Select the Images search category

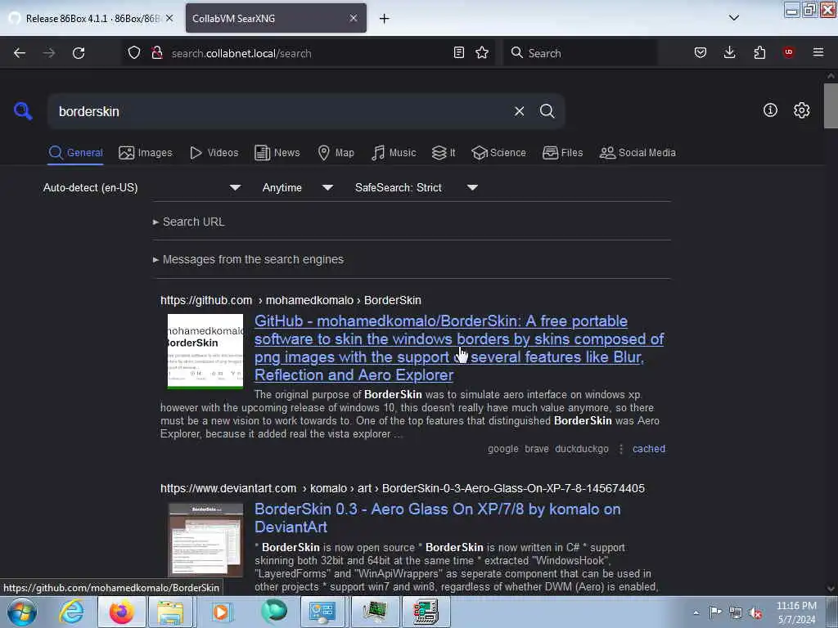pyautogui.click(x=146, y=153)
